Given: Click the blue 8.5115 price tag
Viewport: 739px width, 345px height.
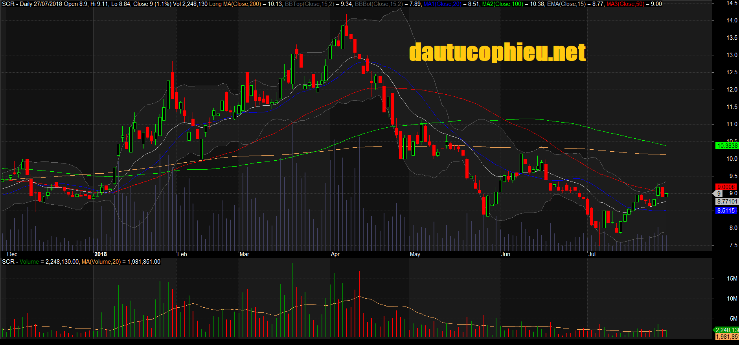Looking at the screenshot, I should 726,211.
